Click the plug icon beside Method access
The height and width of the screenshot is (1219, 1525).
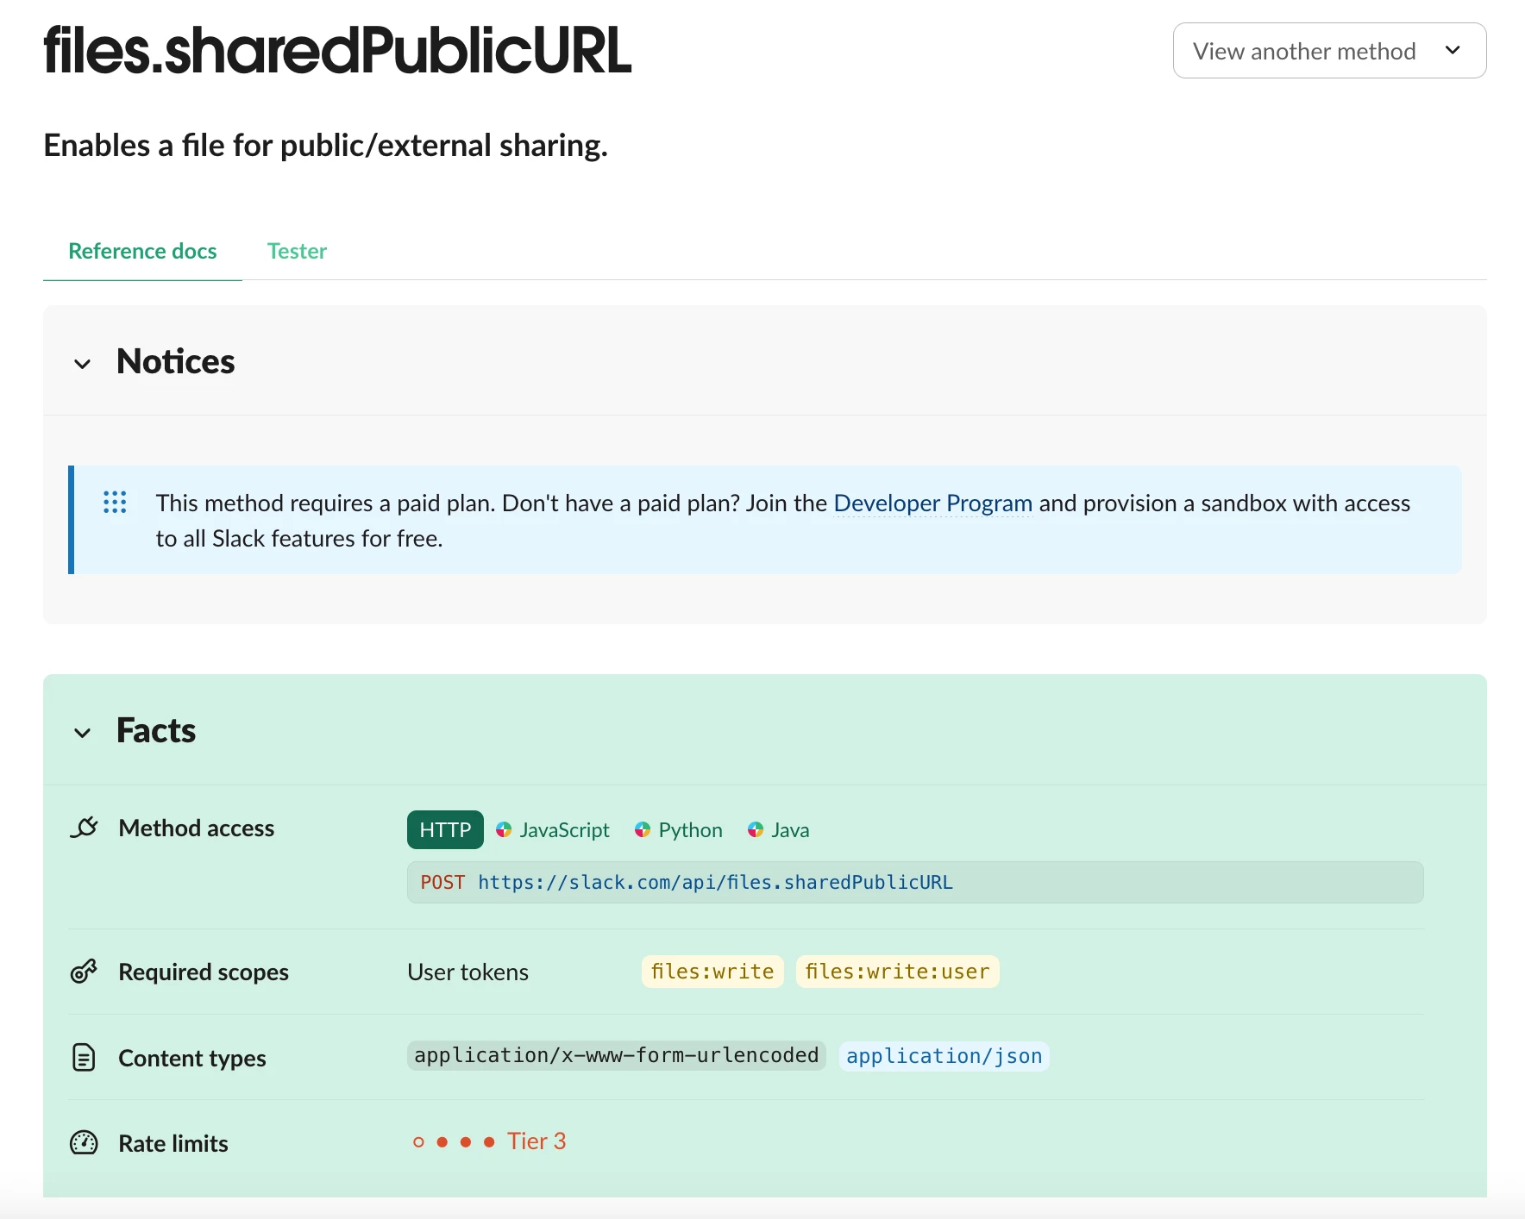pos(84,828)
